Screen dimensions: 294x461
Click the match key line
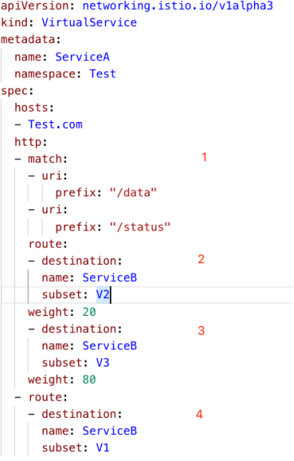42,159
